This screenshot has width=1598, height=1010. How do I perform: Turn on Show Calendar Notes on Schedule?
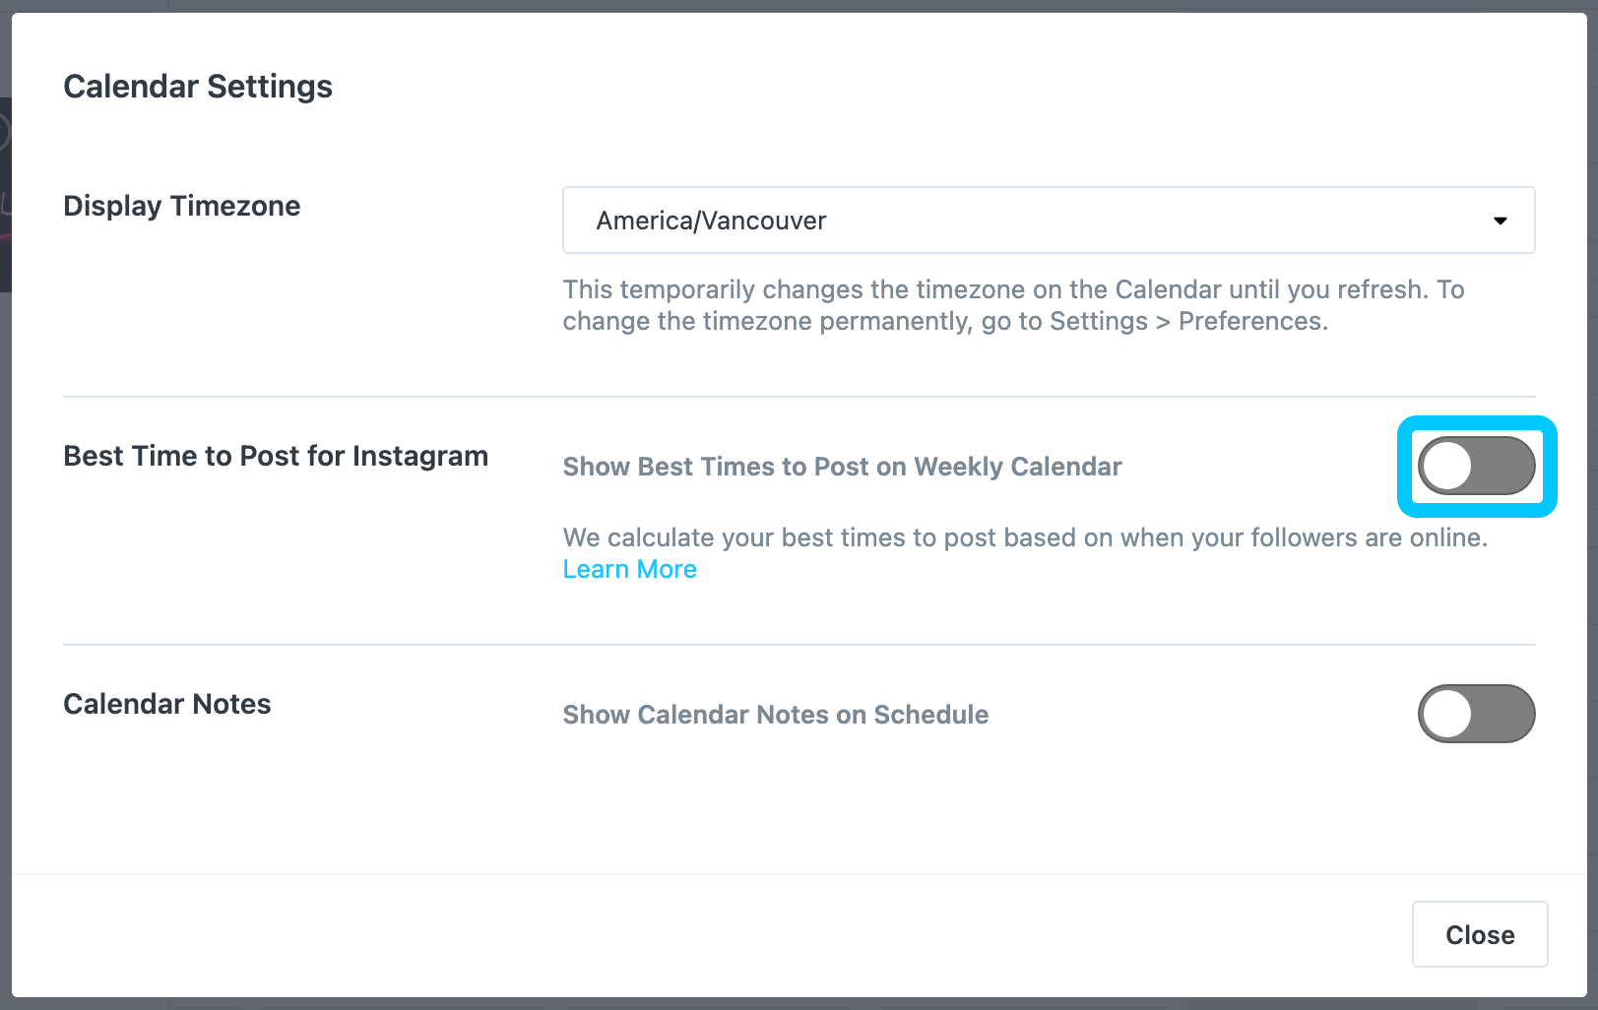[x=1476, y=714]
